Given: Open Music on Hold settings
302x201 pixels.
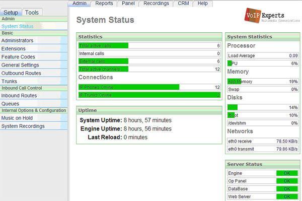Looking at the screenshot, I should [34, 118].
